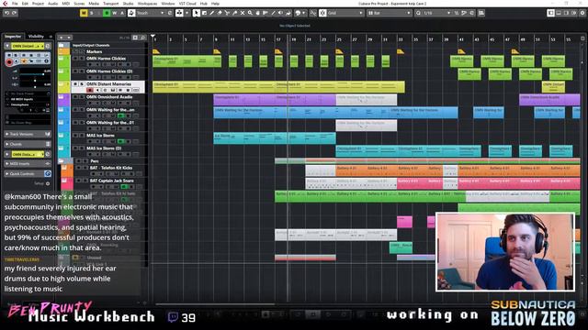Image resolution: width=588 pixels, height=330 pixels.
Task: Toggle the green R read-automation button
Action: (x=107, y=13)
